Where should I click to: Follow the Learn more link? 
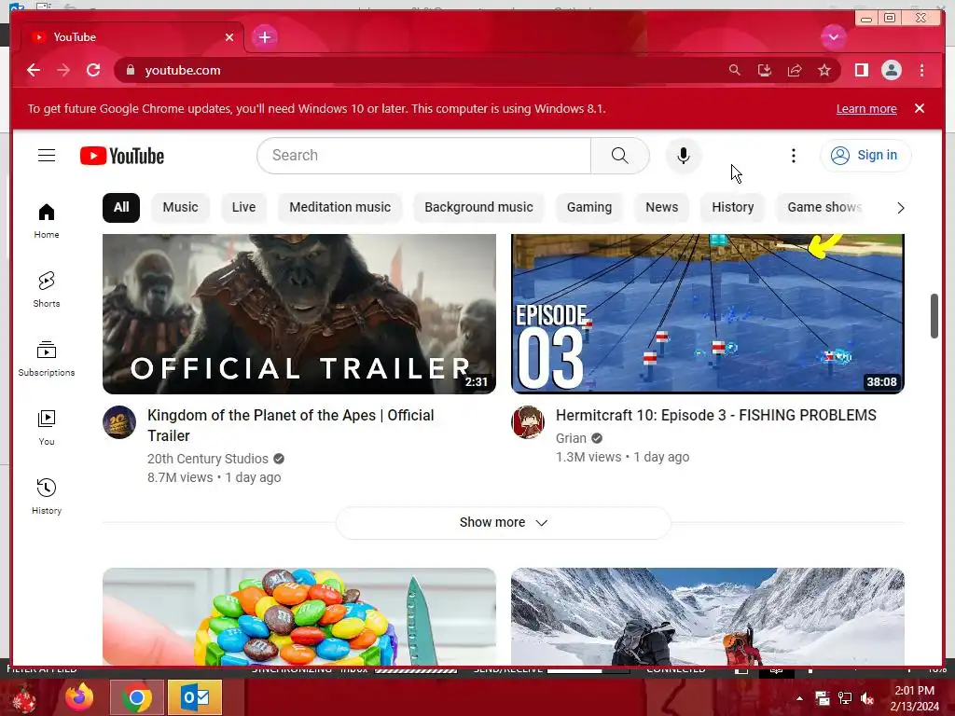(866, 108)
